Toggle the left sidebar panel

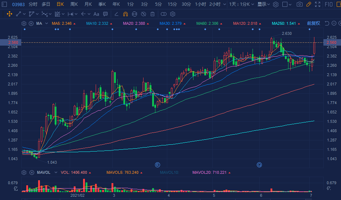tap(4, 4)
